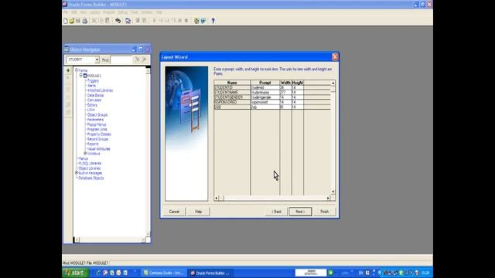Select Parameters in the tree

tap(95, 120)
